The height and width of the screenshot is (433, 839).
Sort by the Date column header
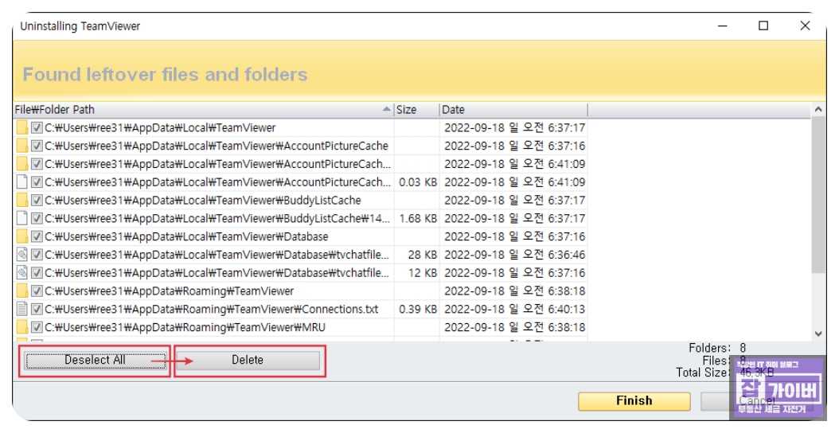point(513,111)
